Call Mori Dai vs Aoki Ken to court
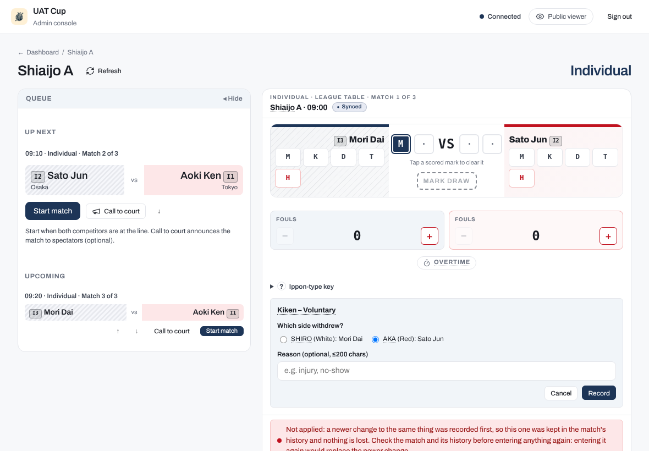 coord(172,331)
